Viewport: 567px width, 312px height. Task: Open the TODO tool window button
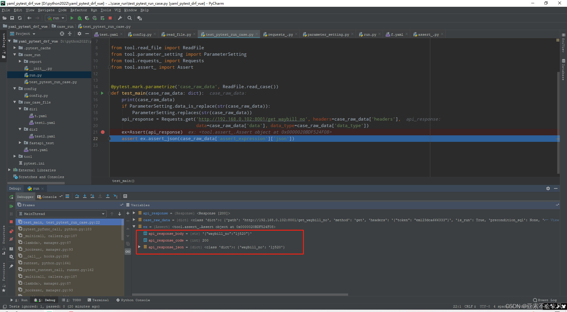click(x=71, y=300)
